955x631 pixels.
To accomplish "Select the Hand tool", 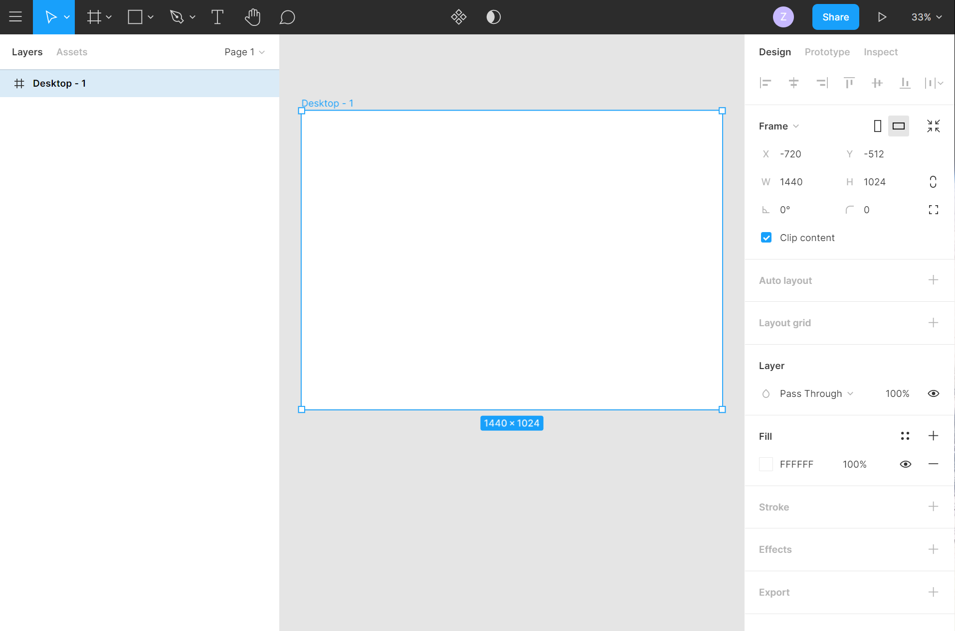I will point(252,17).
